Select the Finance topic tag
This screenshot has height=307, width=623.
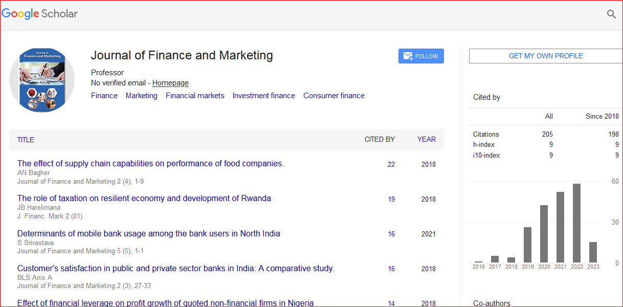(x=104, y=96)
